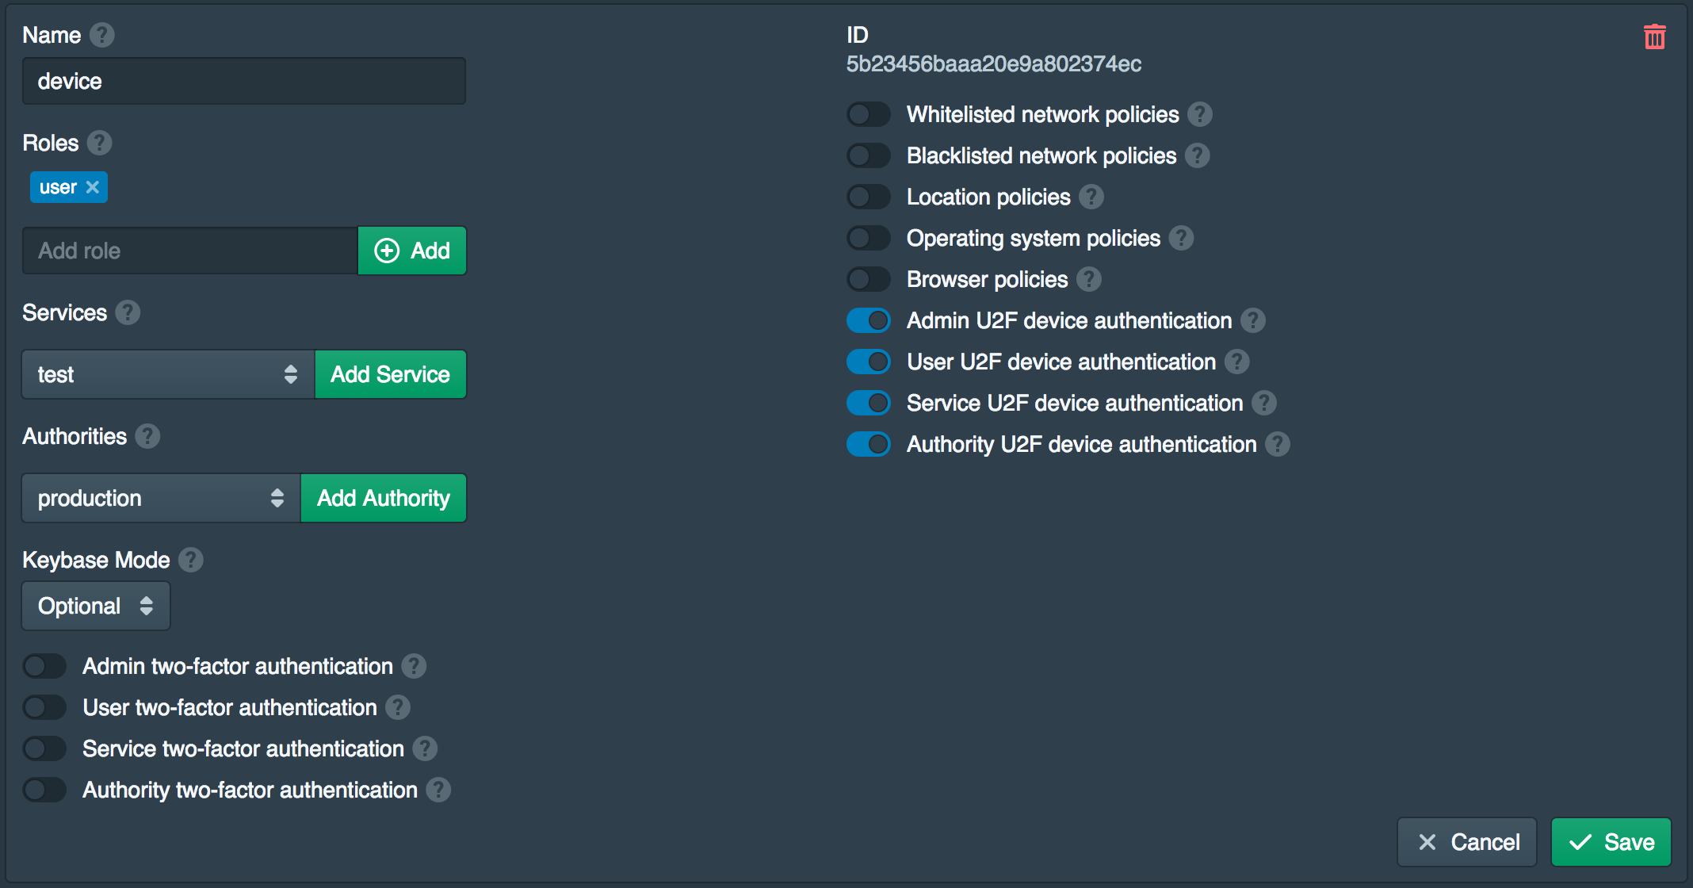Disable Admin U2F device authentication
Image resolution: width=1693 pixels, height=888 pixels.
(869, 320)
